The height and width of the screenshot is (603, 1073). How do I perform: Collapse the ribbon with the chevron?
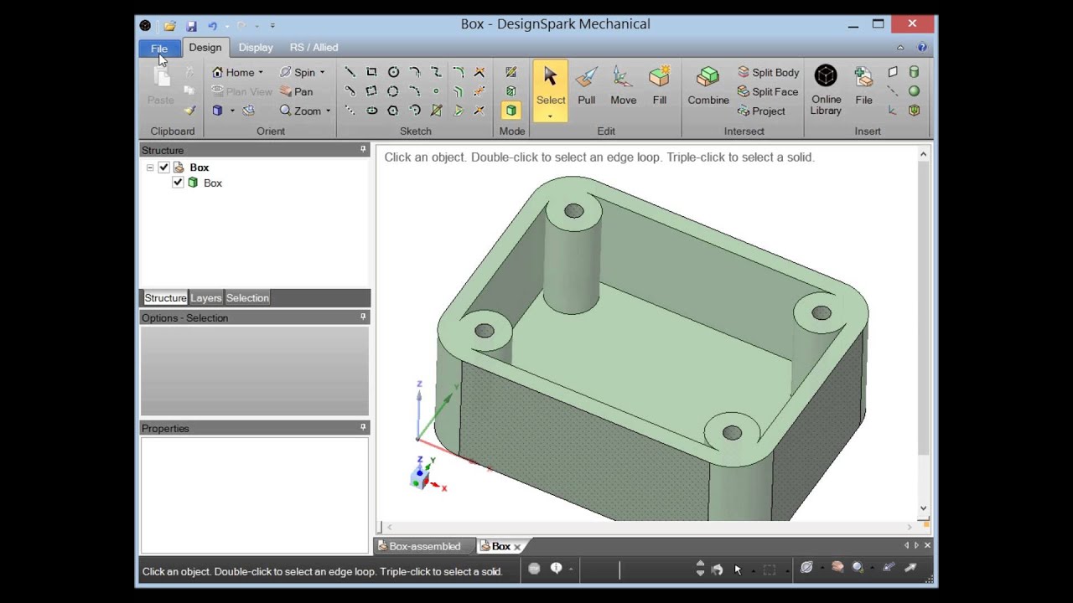900,48
